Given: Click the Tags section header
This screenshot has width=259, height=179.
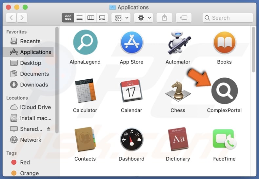Looking at the screenshot, I should (x=11, y=153).
